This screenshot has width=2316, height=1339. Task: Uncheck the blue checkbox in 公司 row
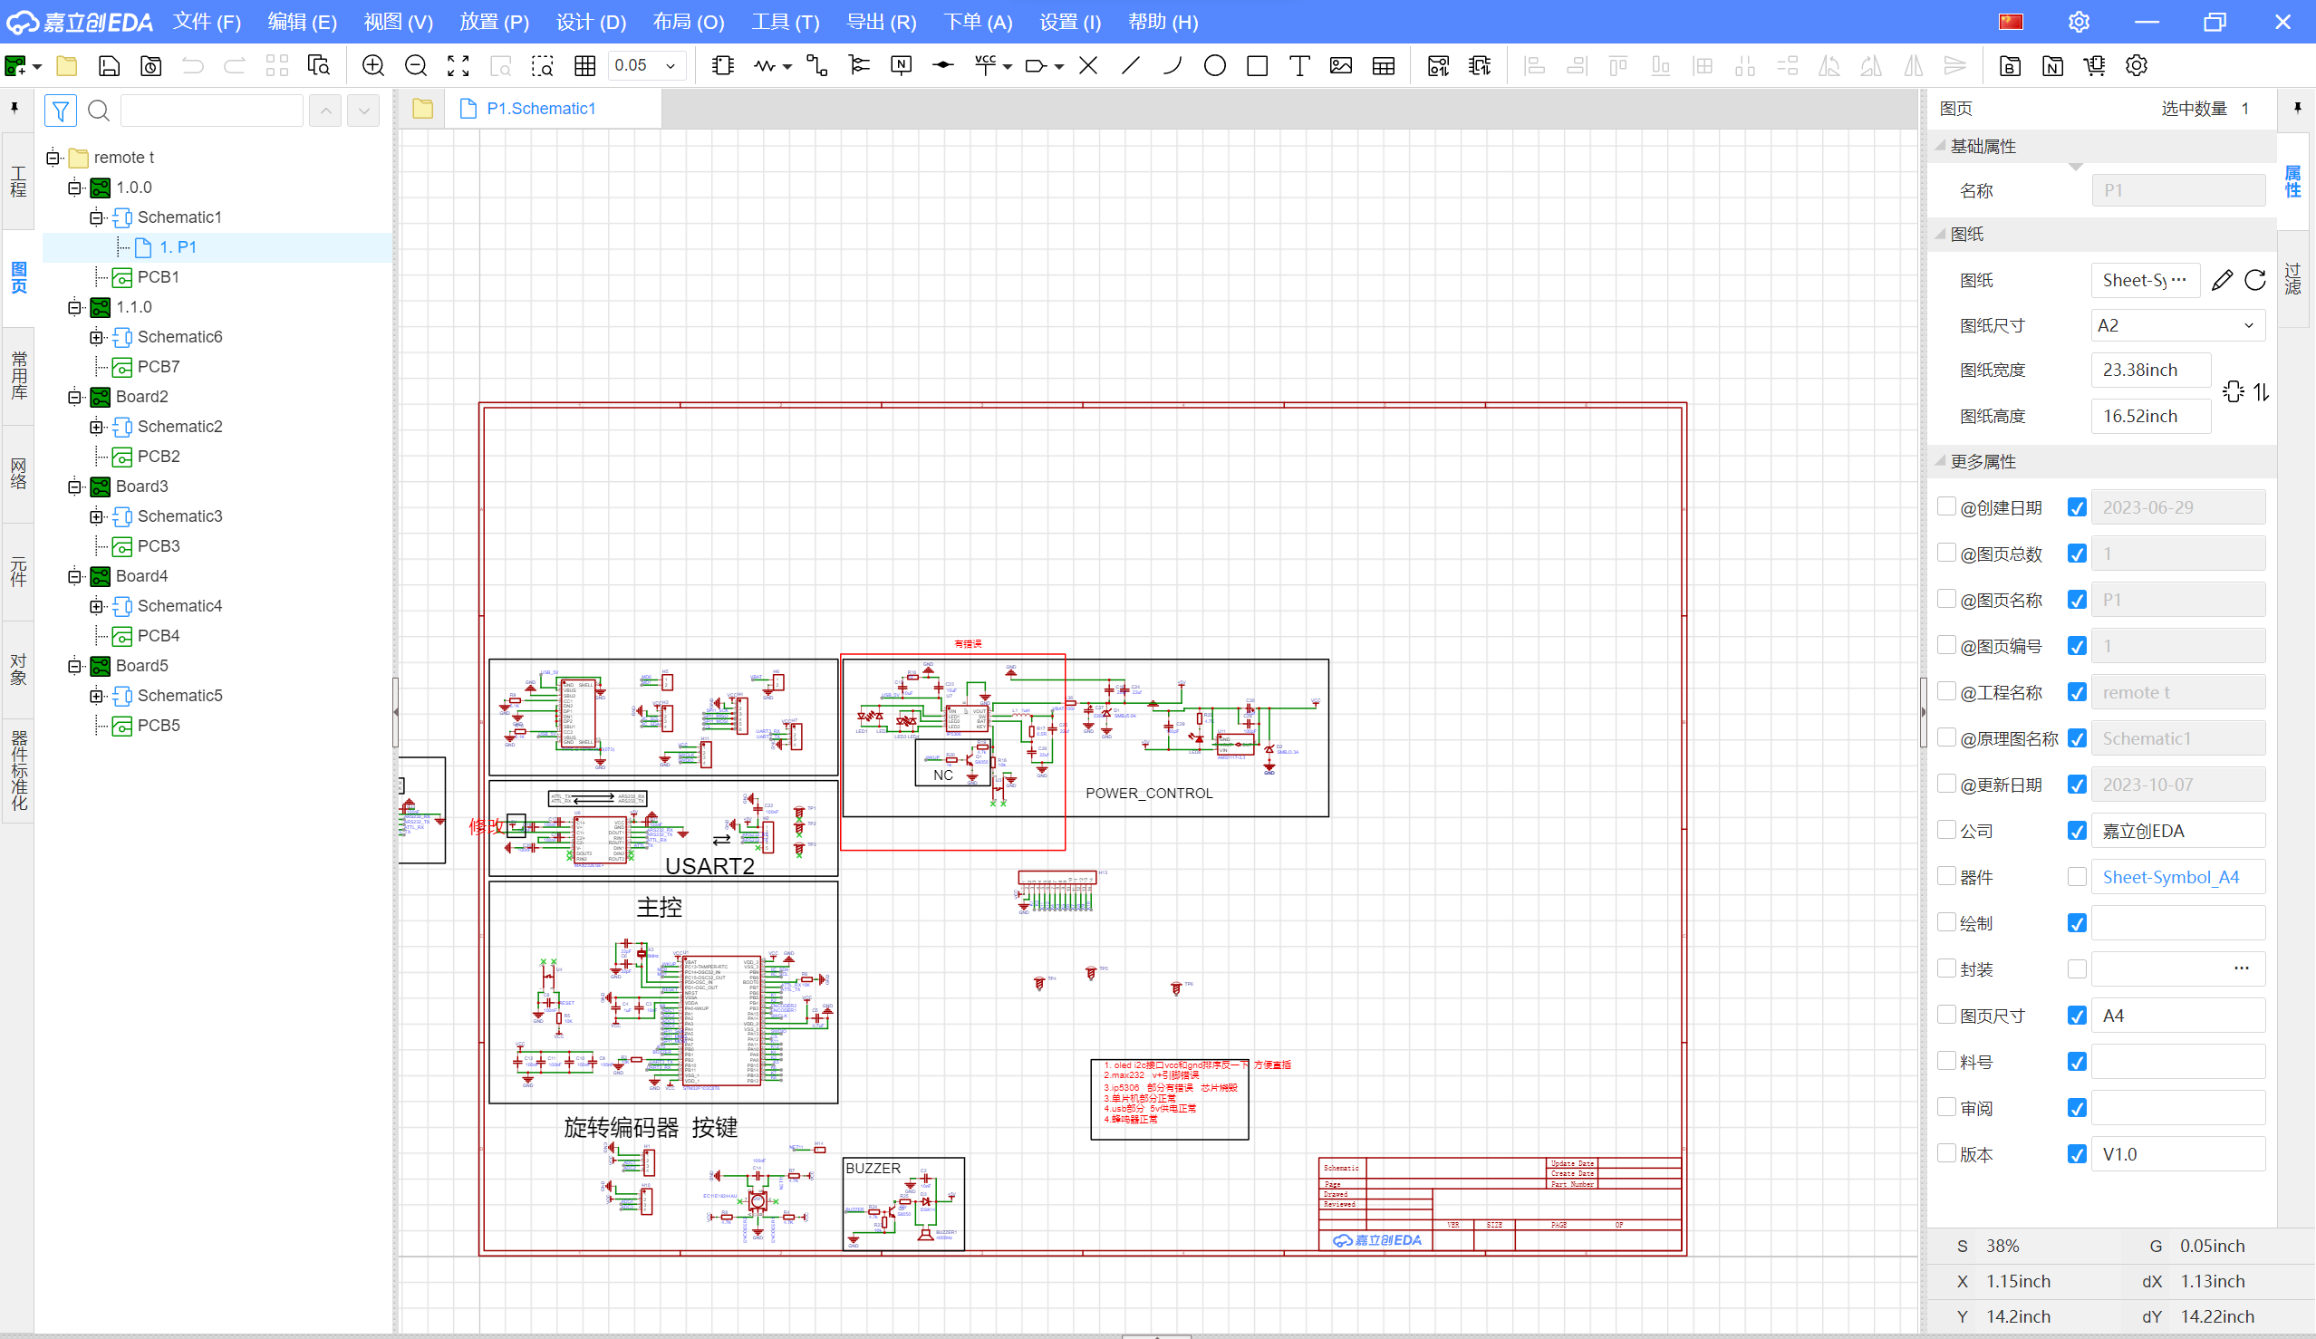click(x=2077, y=831)
